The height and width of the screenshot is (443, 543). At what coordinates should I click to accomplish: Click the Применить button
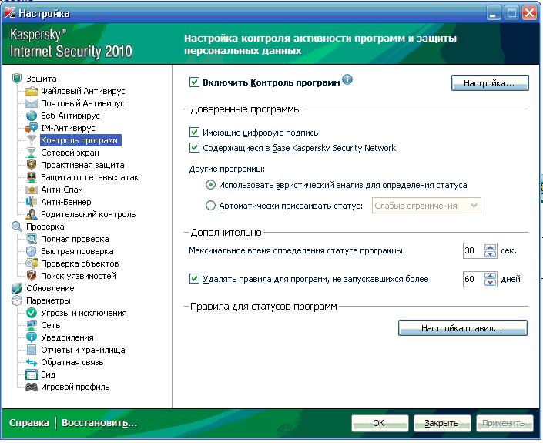[x=504, y=423]
